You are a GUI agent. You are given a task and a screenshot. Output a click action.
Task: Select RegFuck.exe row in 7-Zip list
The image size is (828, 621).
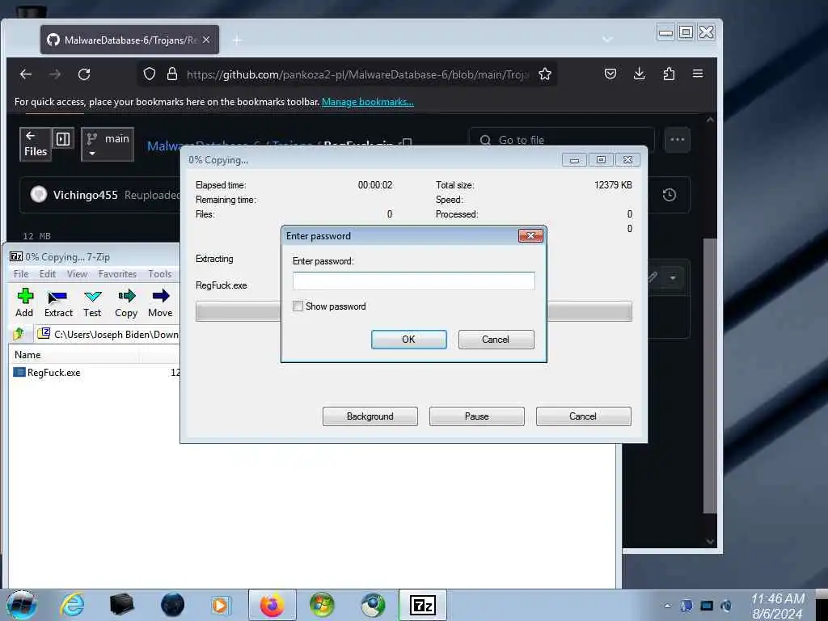(x=95, y=372)
